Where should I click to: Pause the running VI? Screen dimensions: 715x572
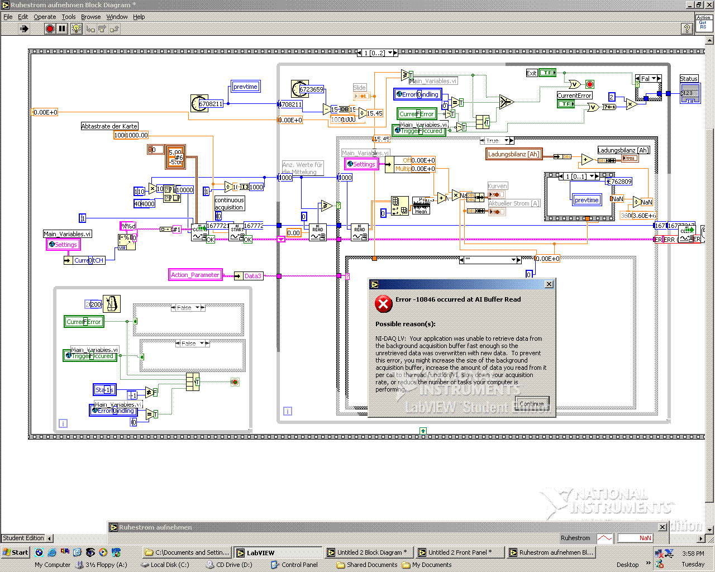pyautogui.click(x=62, y=28)
